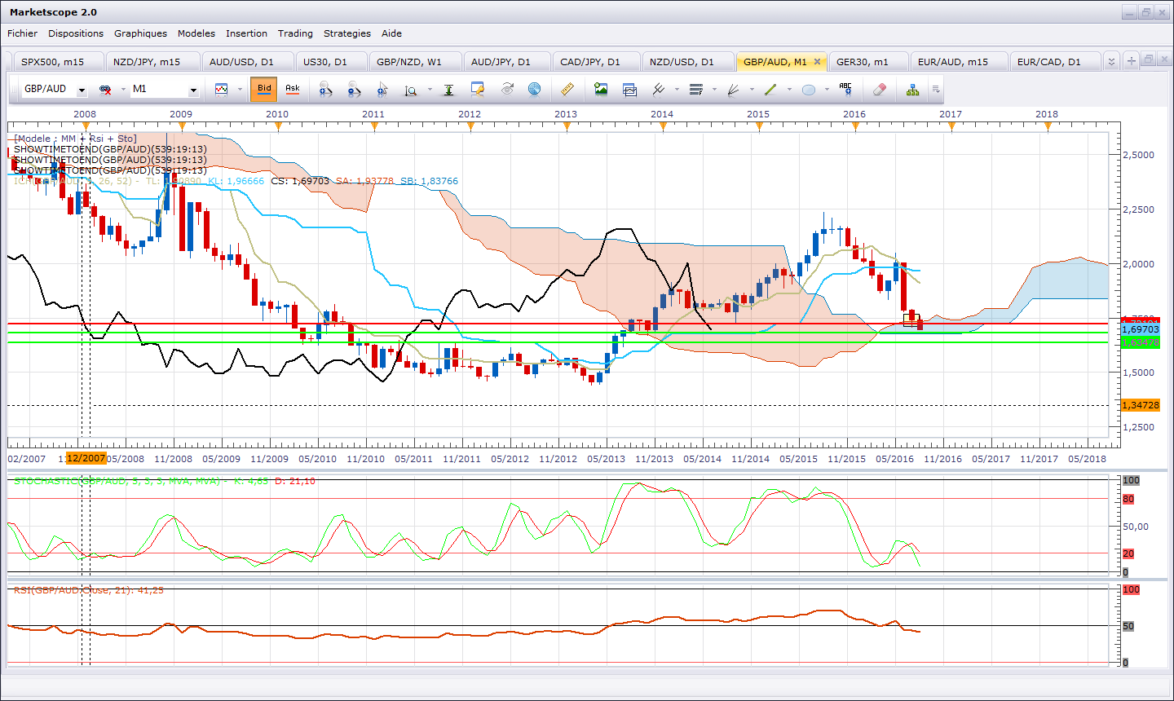Click the fit vertical range icon
Image resolution: width=1174 pixels, height=701 pixels.
point(448,90)
